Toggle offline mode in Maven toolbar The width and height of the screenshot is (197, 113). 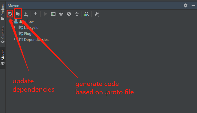tap(61, 14)
